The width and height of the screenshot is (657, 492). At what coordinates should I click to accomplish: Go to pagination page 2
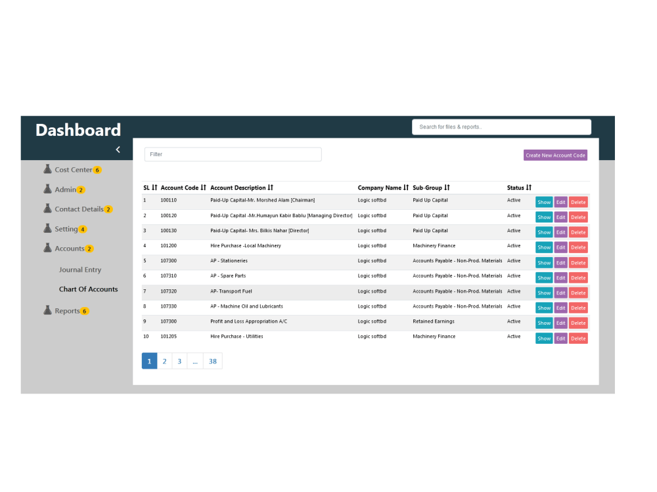click(164, 361)
